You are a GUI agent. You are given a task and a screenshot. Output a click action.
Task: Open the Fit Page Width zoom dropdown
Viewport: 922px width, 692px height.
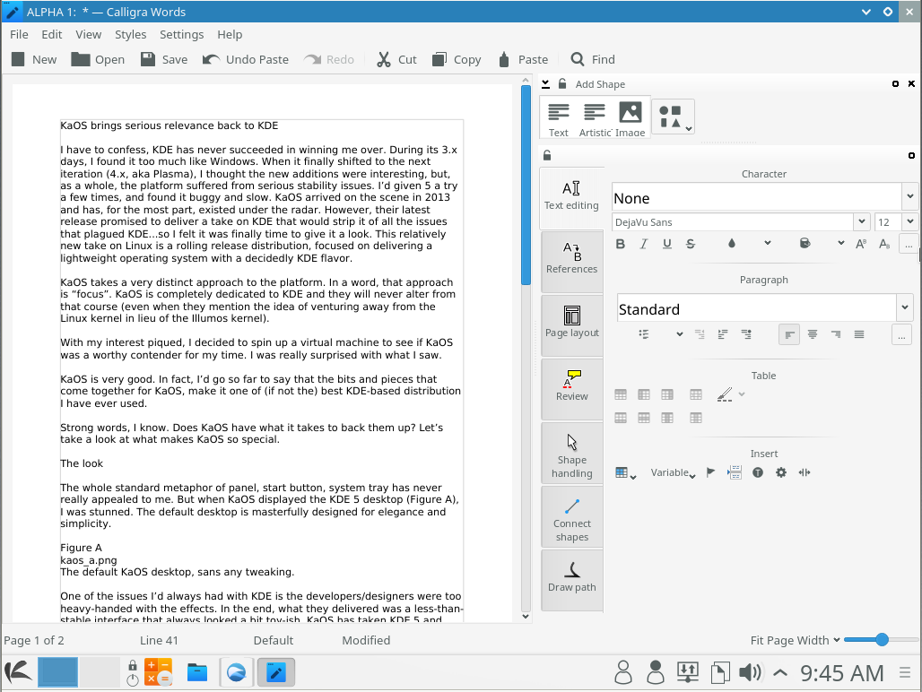click(795, 640)
